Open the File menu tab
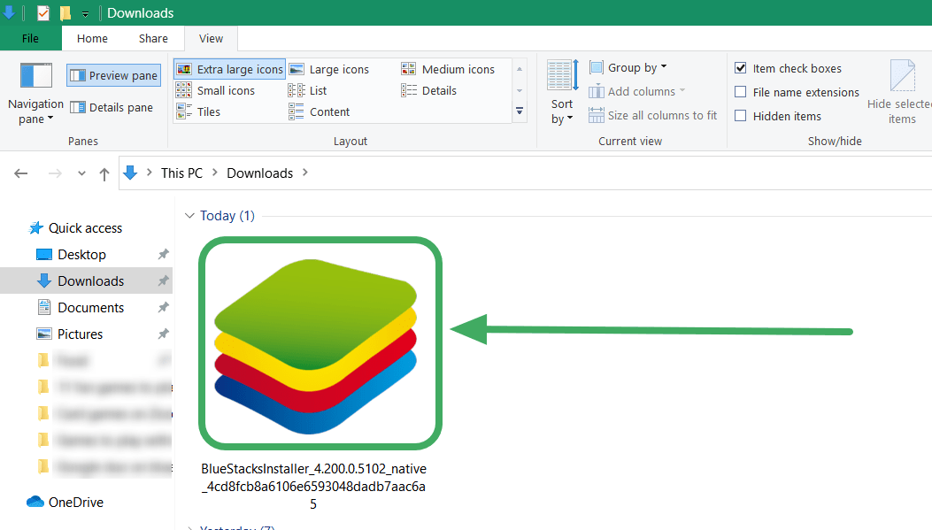The height and width of the screenshot is (530, 932). (30, 39)
